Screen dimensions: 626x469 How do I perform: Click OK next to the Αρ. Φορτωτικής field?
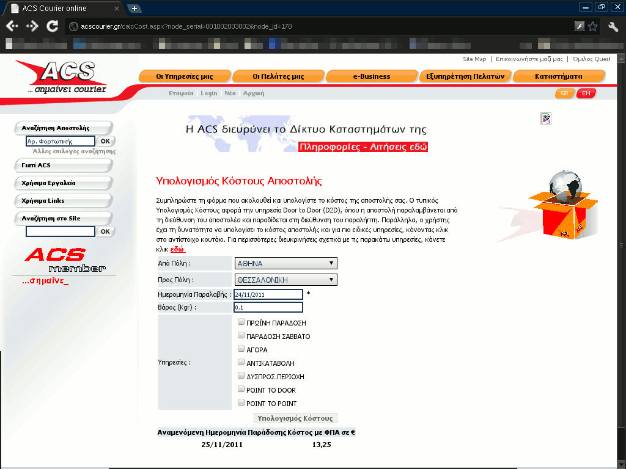105,141
